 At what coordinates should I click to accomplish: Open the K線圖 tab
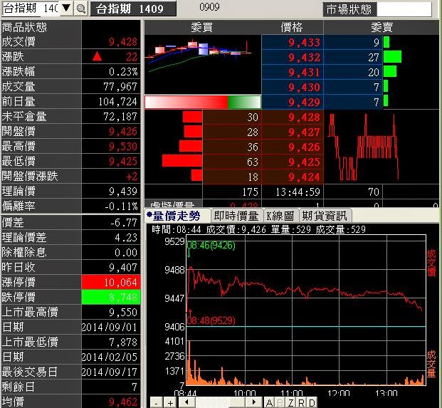[x=280, y=216]
